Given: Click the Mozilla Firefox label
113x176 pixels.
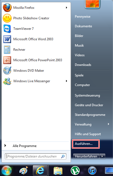Looking at the screenshot, I should click(24, 8).
